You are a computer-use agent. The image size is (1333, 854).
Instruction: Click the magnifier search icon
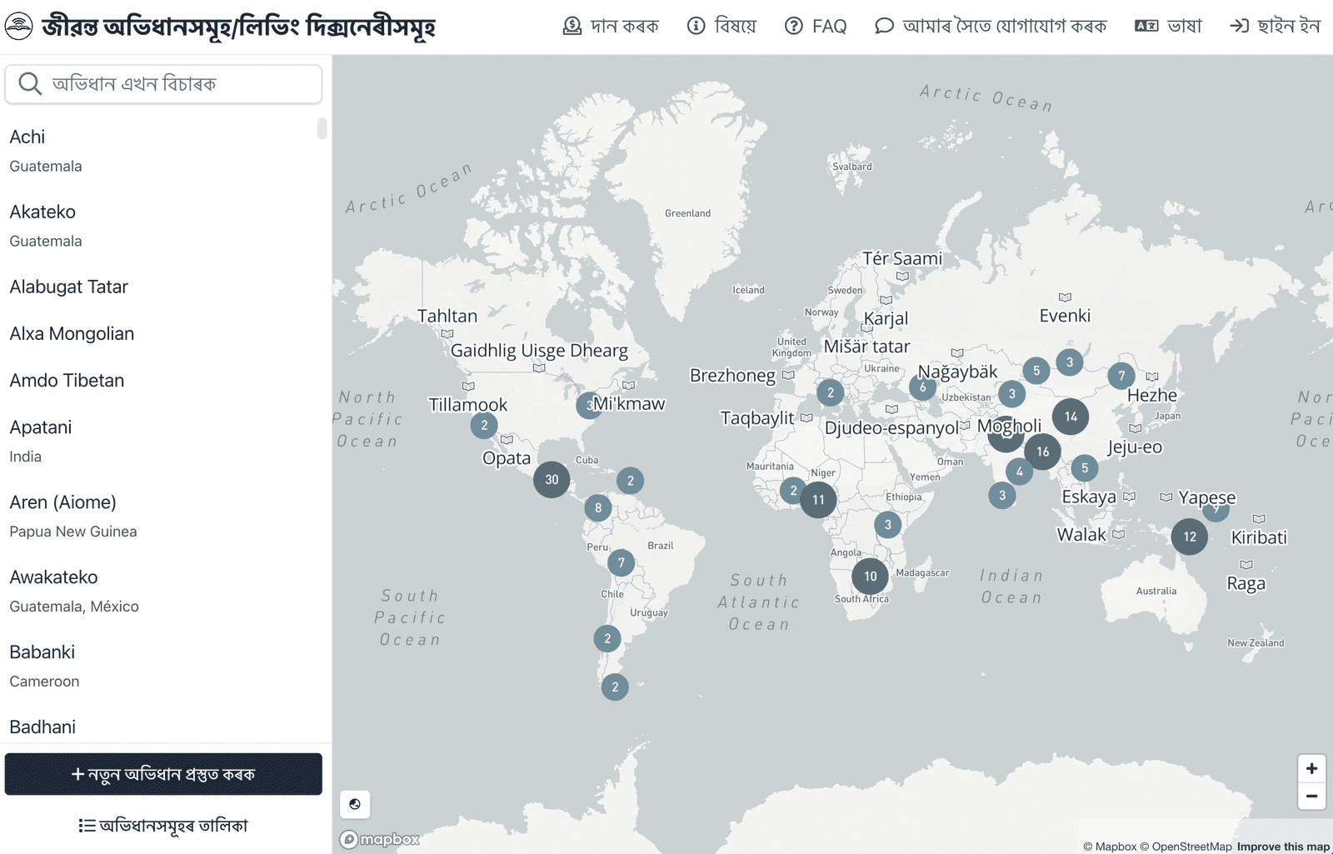pyautogui.click(x=30, y=84)
